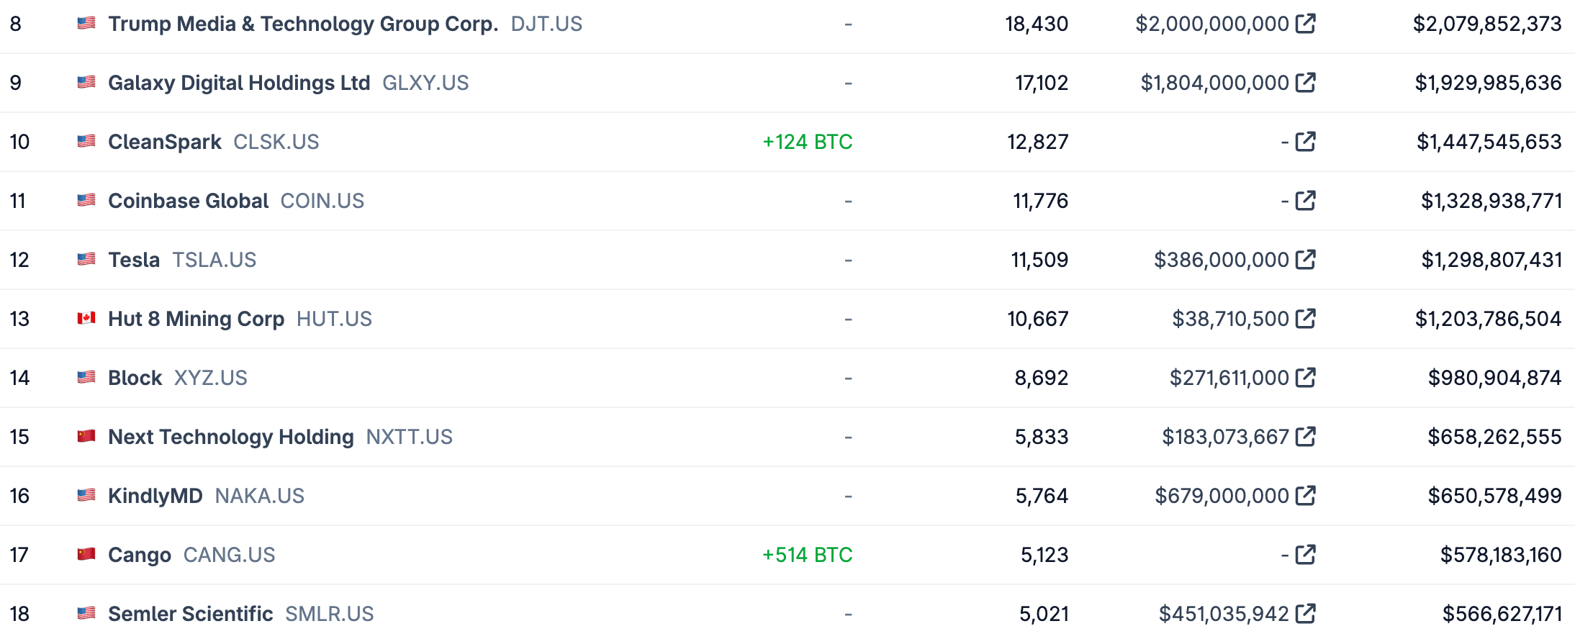The width and height of the screenshot is (1575, 639).
Task: Open Coinbase Global company page
Action: click(x=188, y=201)
